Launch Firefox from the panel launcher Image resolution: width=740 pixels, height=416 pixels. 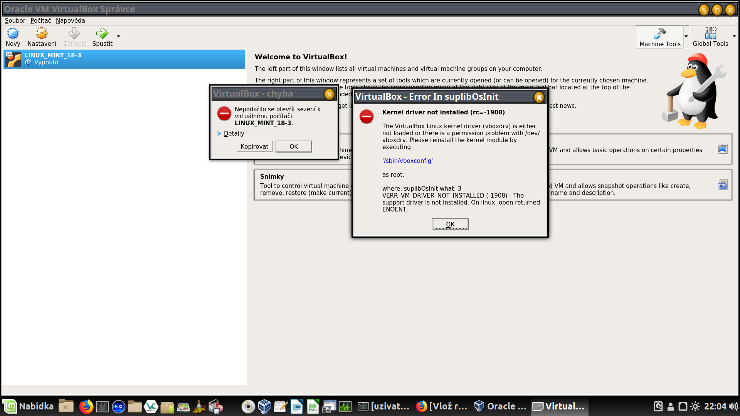86,406
